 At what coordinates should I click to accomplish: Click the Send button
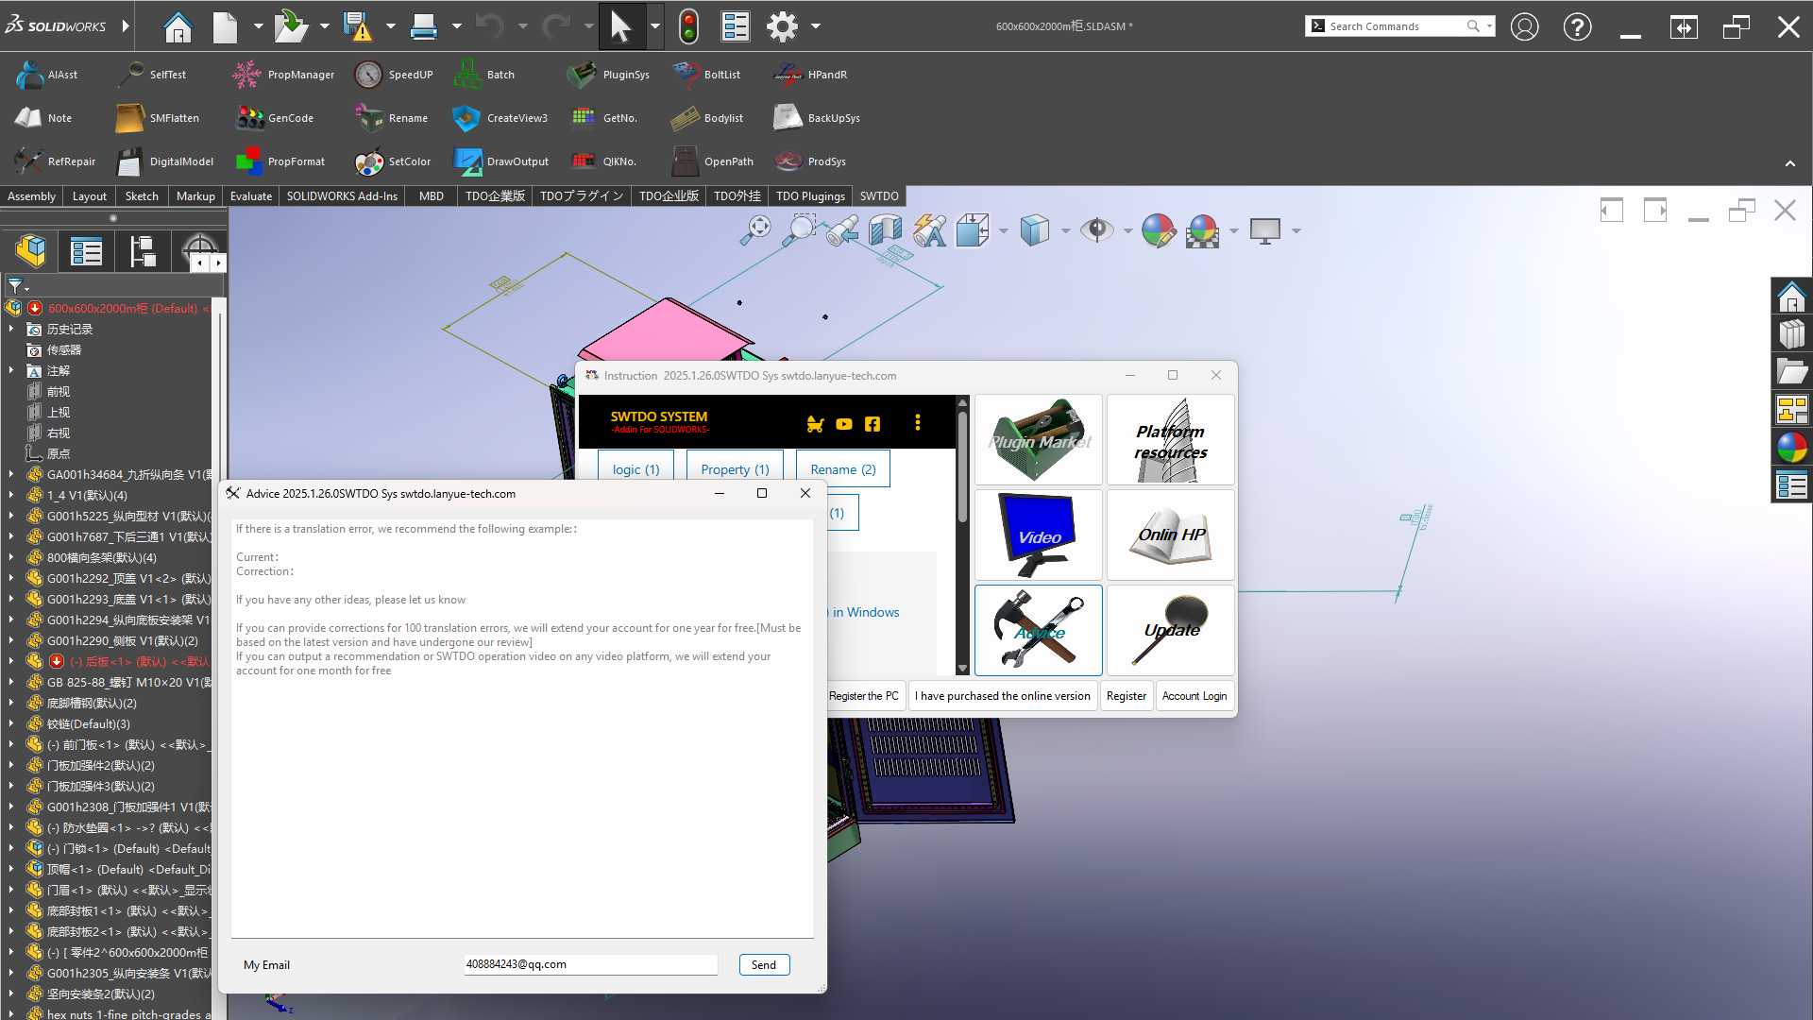pyautogui.click(x=763, y=964)
